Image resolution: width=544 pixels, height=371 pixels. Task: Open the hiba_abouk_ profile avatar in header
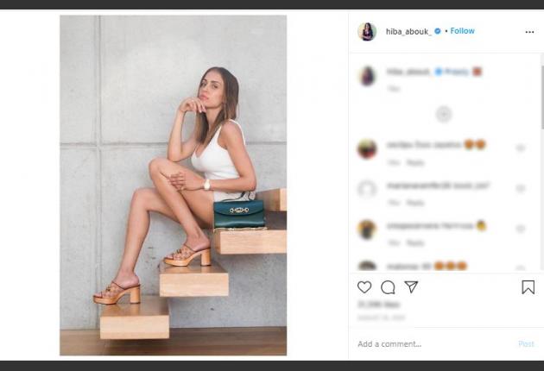click(367, 32)
